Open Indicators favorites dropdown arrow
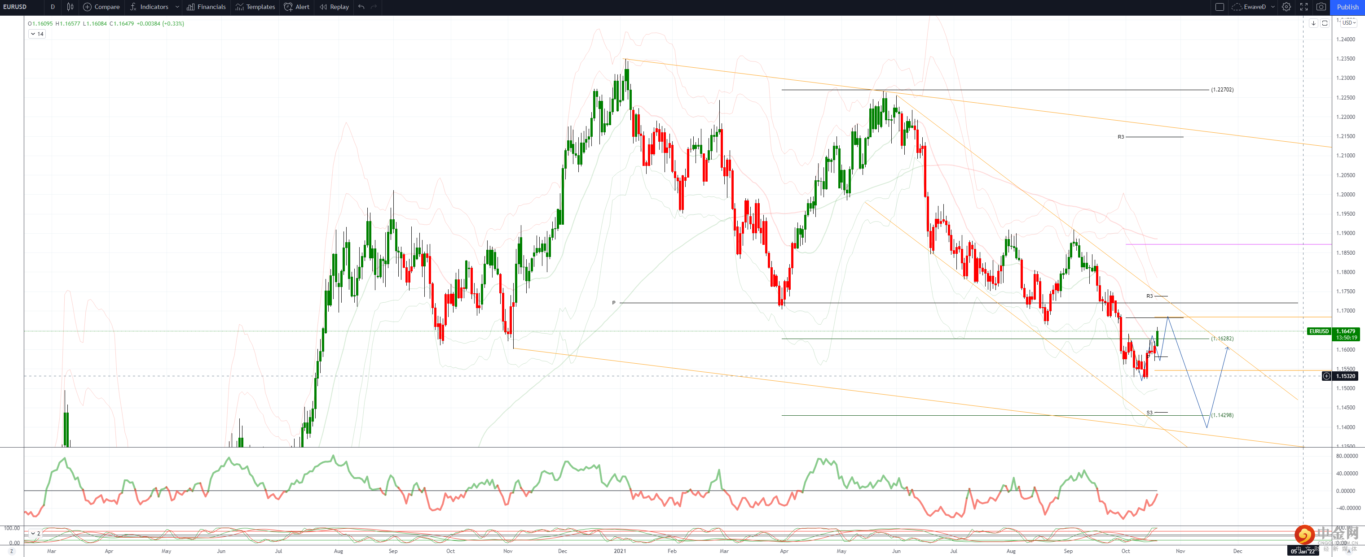The width and height of the screenshot is (1365, 557). click(x=177, y=7)
